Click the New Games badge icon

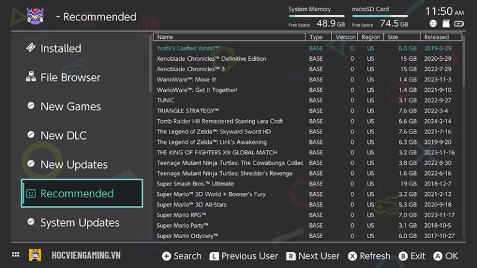pyautogui.click(x=30, y=106)
